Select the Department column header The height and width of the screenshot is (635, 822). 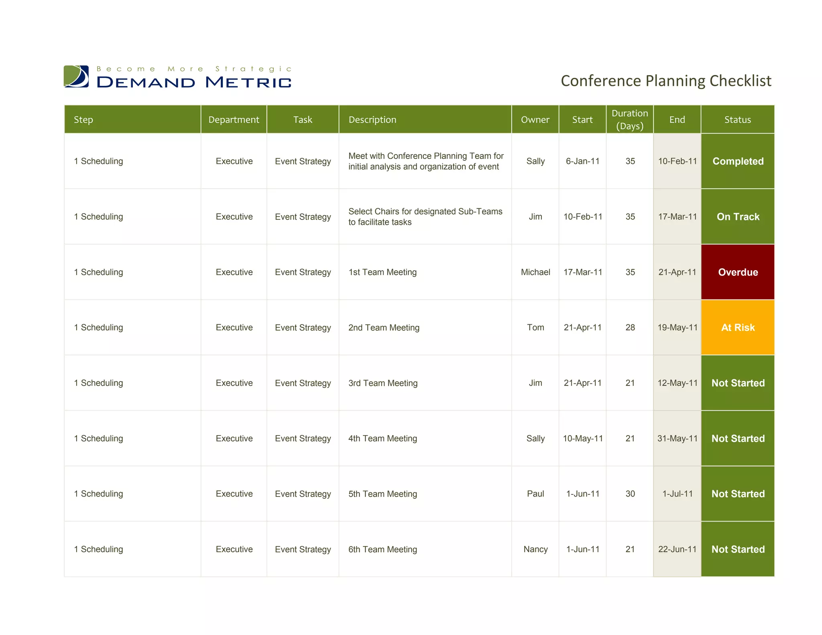point(234,120)
